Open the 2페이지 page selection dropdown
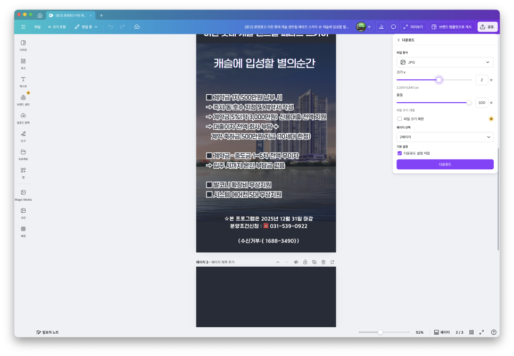Image resolution: width=514 pixels, height=356 pixels. pos(445,137)
